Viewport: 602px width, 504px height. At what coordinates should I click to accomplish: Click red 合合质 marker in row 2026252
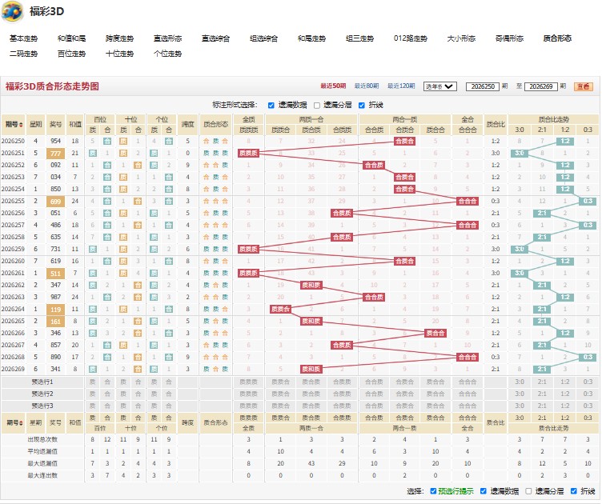[374, 165]
